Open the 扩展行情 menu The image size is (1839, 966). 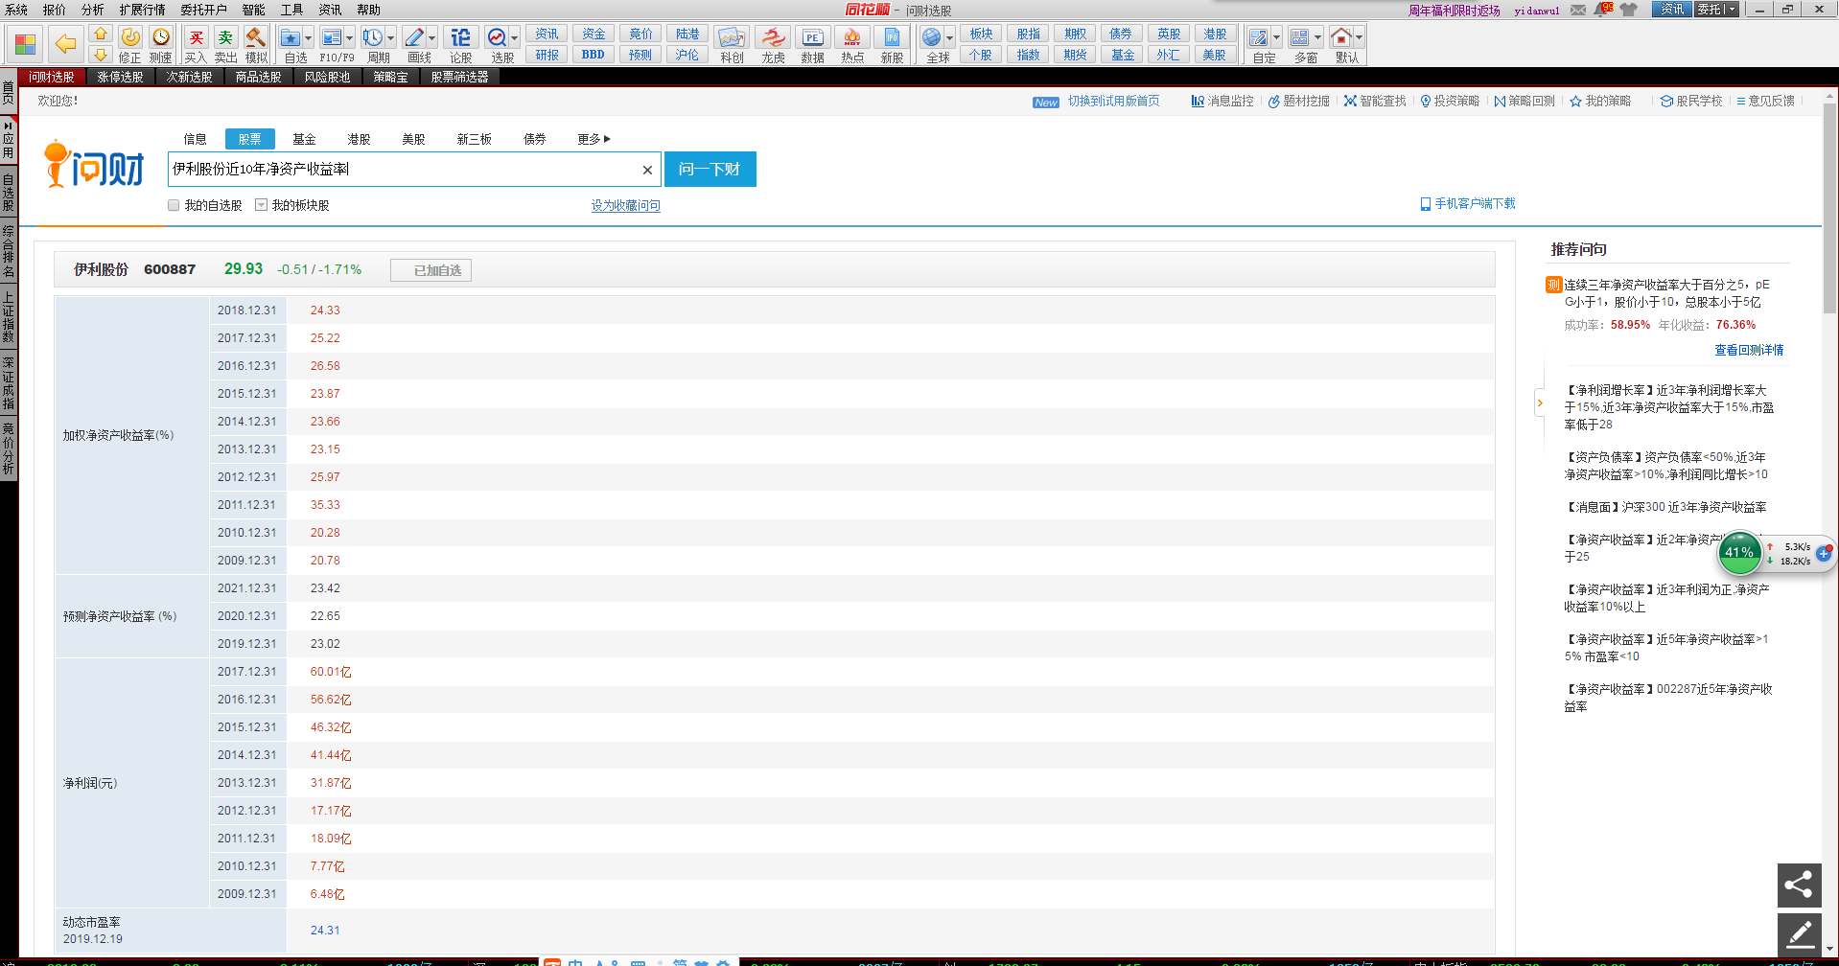[142, 10]
